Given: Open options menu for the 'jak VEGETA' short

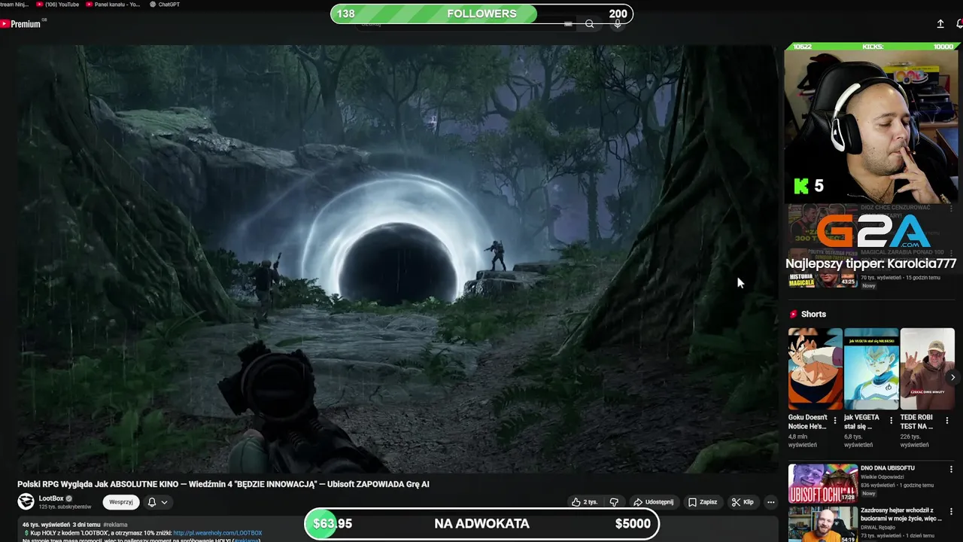Looking at the screenshot, I should pyautogui.click(x=892, y=421).
